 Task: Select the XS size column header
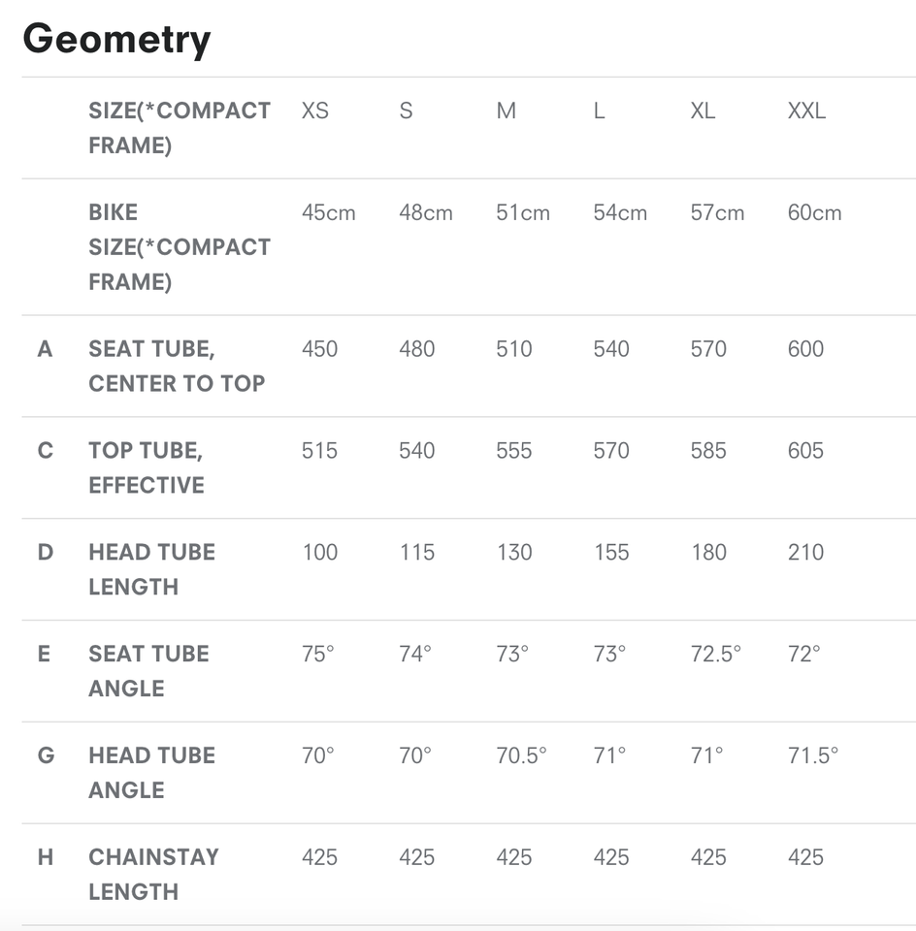315,111
